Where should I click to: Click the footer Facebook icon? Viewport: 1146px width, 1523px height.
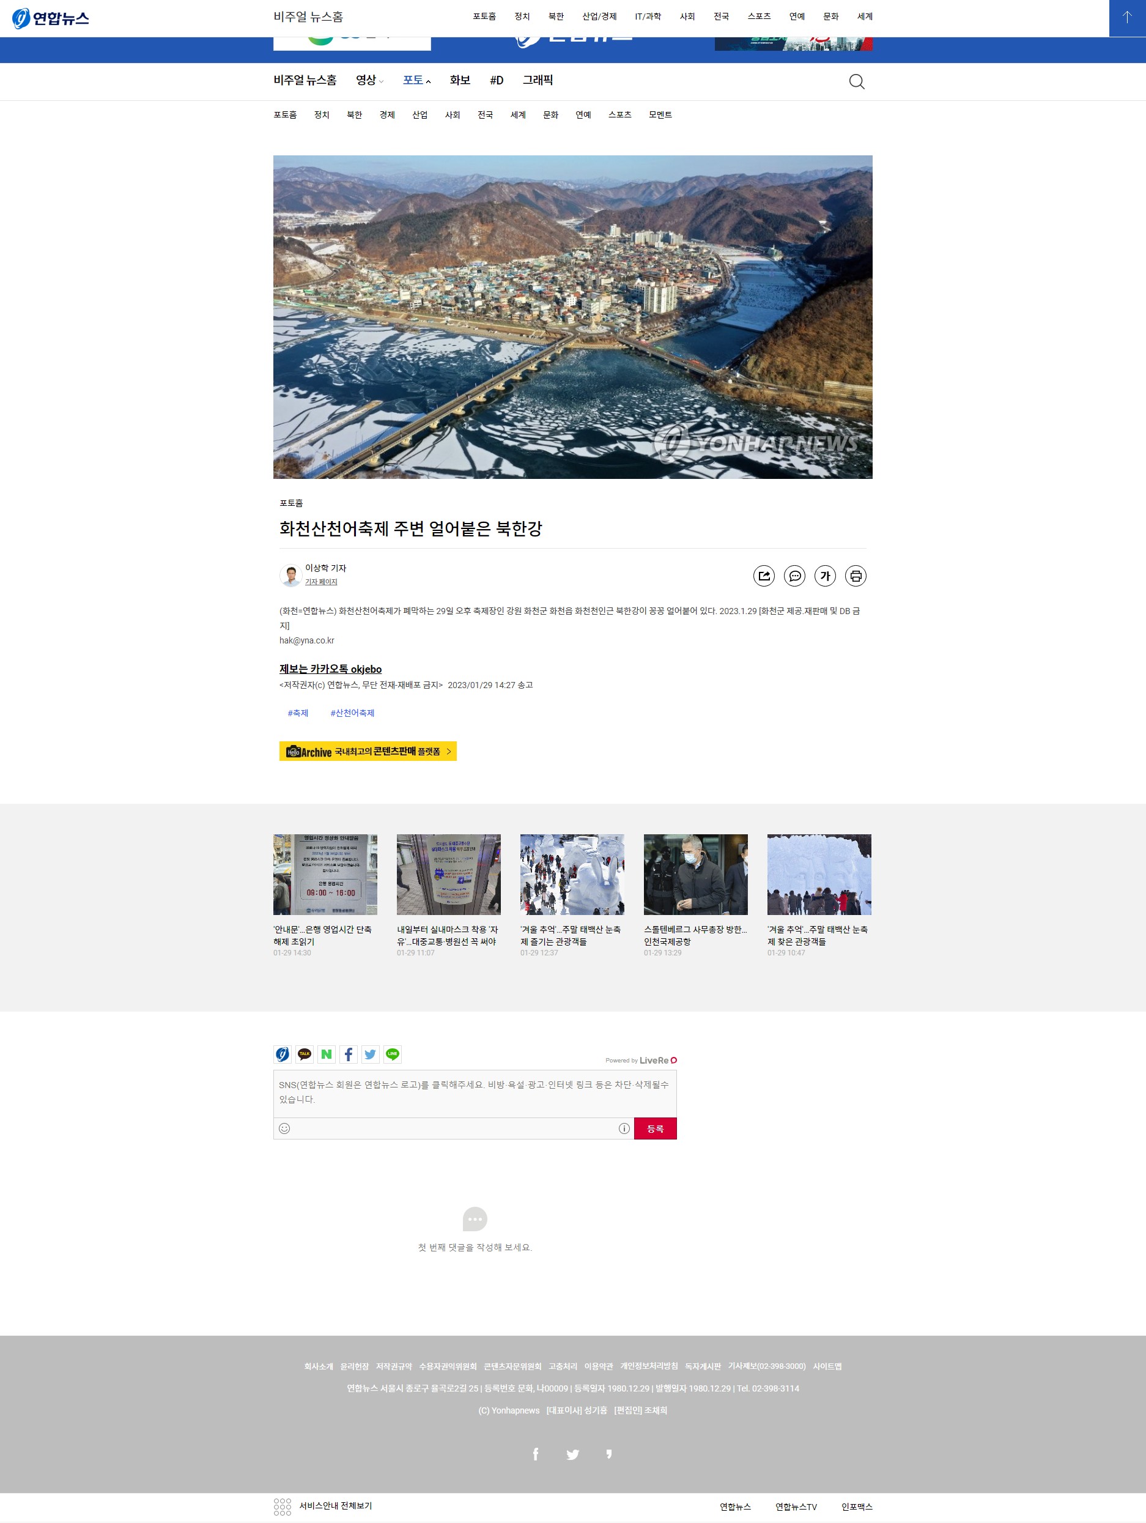click(536, 1453)
